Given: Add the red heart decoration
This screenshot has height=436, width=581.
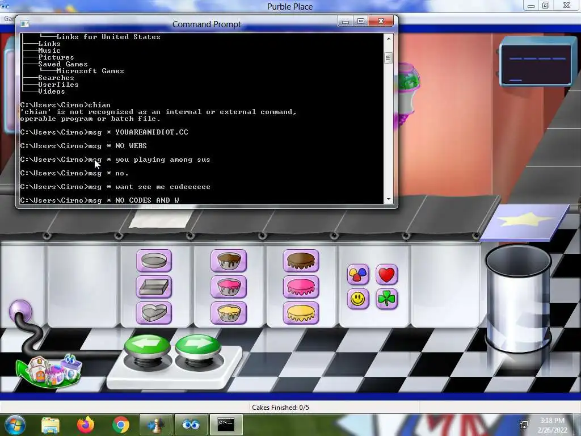Looking at the screenshot, I should 387,275.
